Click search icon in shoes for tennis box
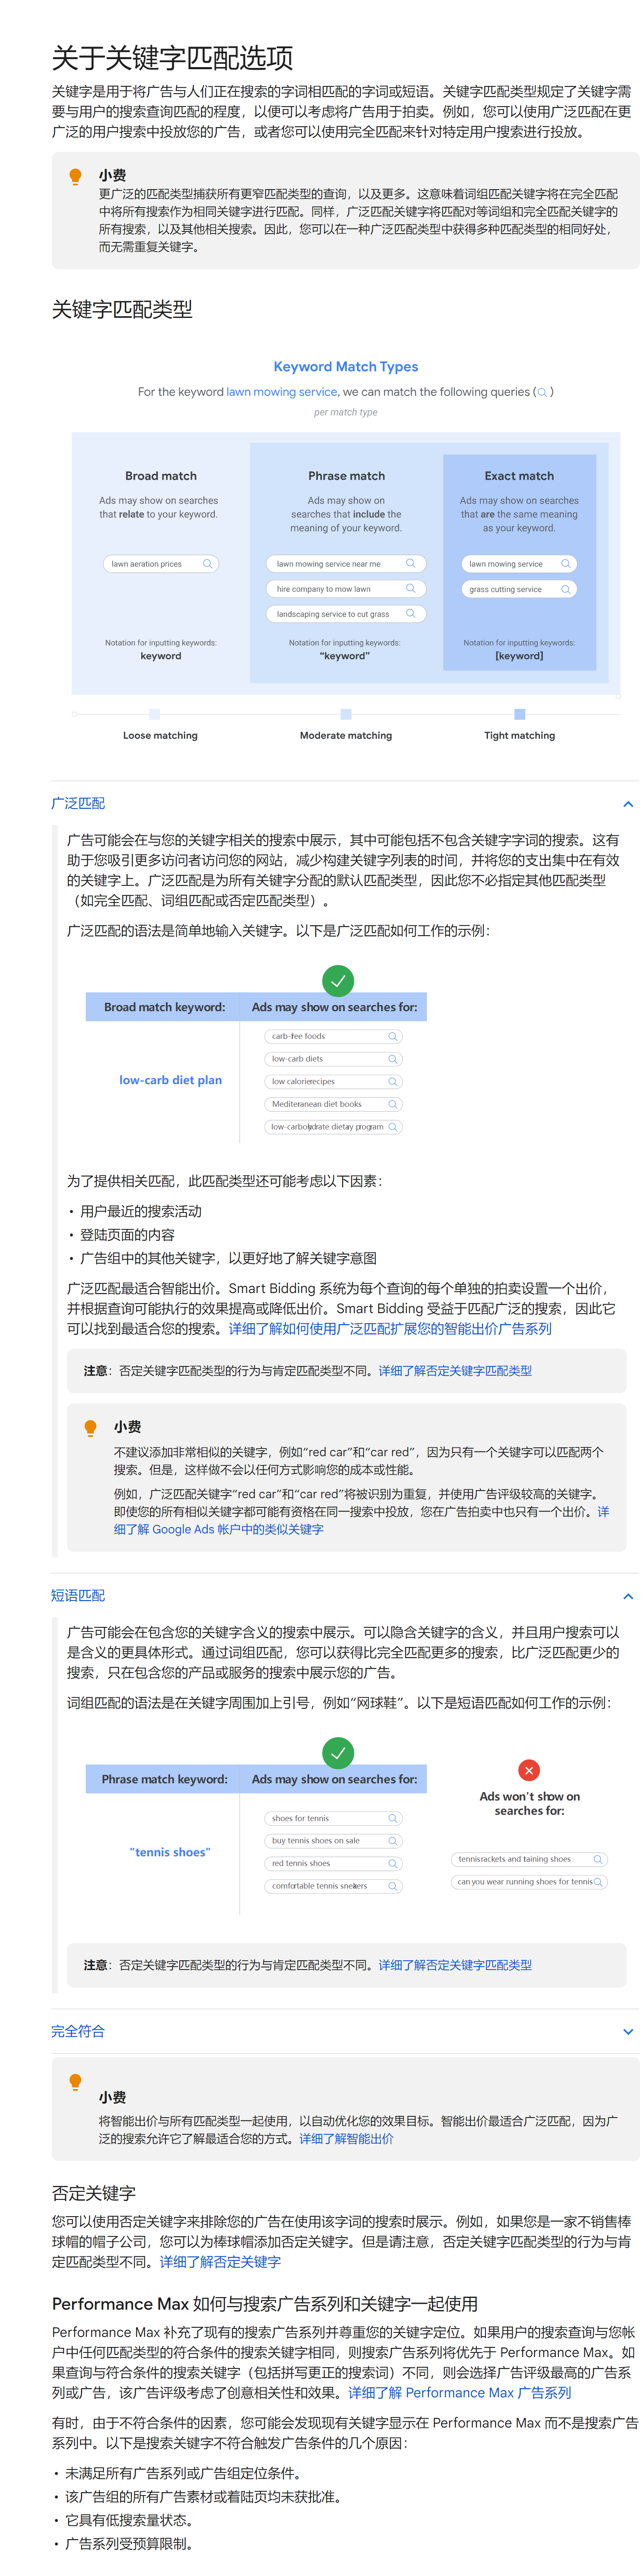Screen dimensions: 643x2576 (x=393, y=1818)
